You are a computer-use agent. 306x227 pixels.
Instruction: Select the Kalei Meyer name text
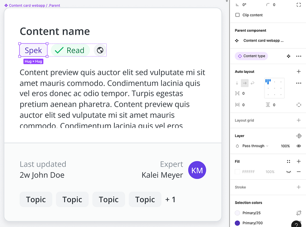pos(162,175)
